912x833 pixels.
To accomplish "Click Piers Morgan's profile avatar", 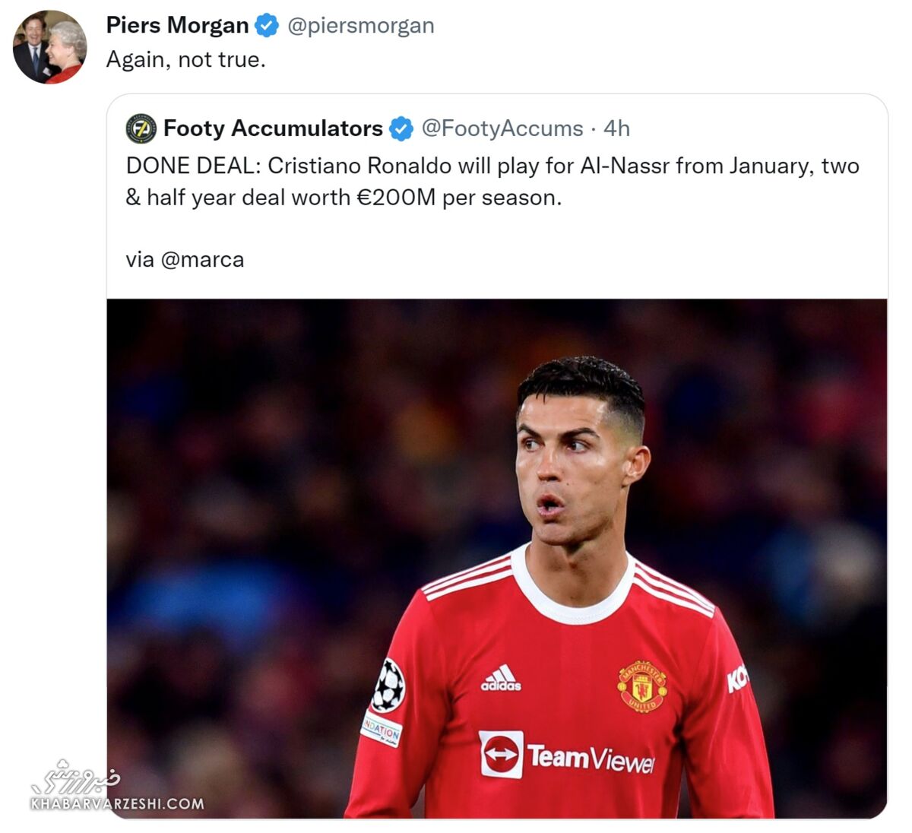I will click(x=49, y=47).
